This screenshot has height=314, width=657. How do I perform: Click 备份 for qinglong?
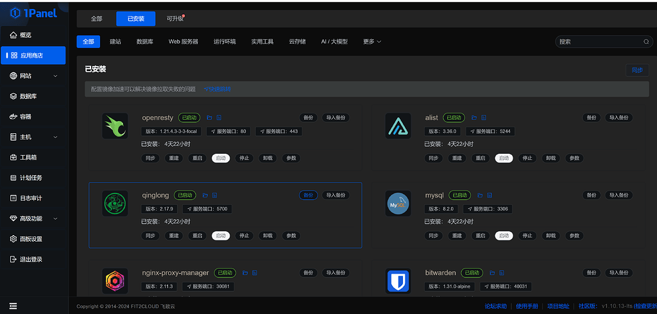[x=308, y=195]
